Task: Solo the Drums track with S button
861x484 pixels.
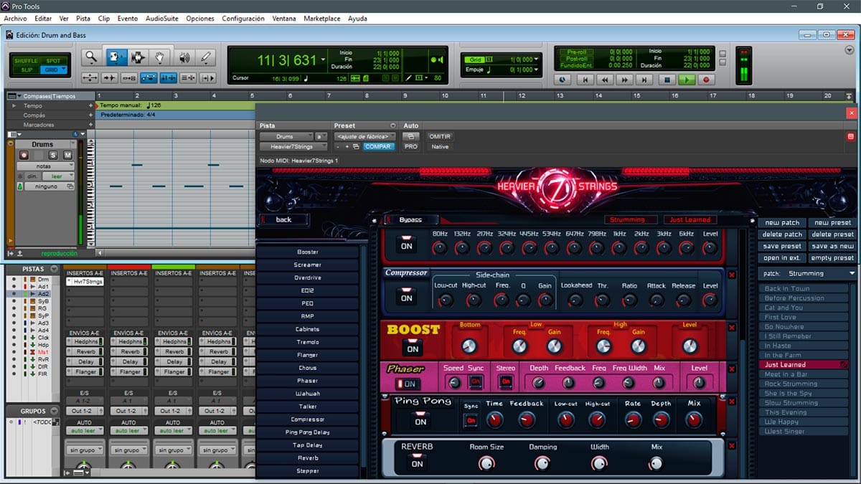Action: tap(53, 155)
